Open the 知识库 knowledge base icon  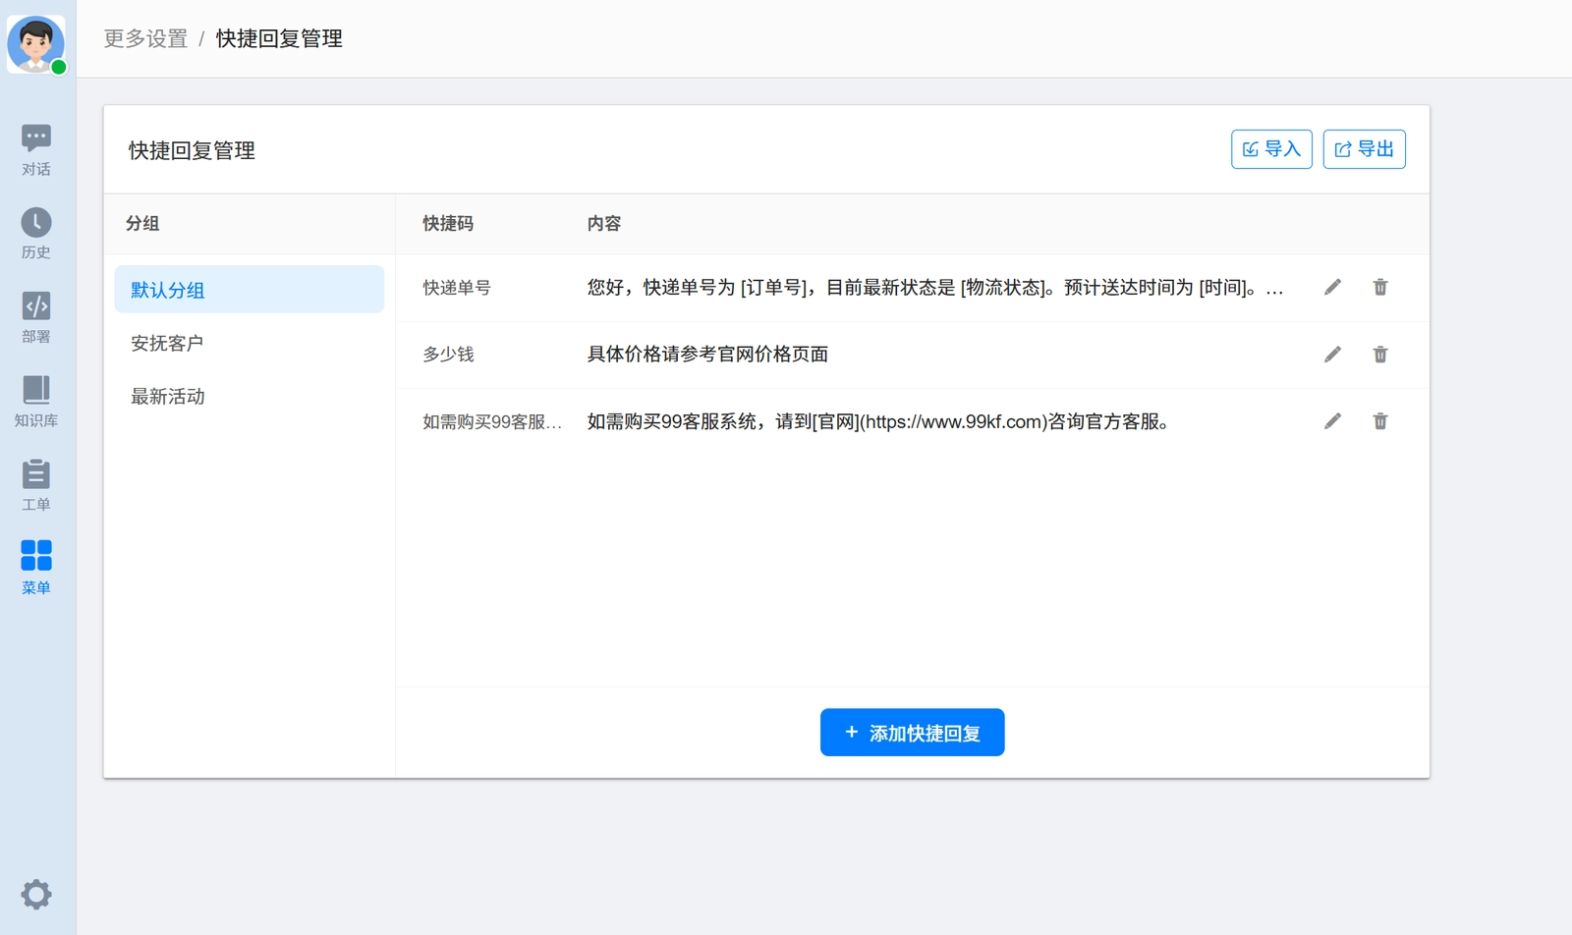36,401
